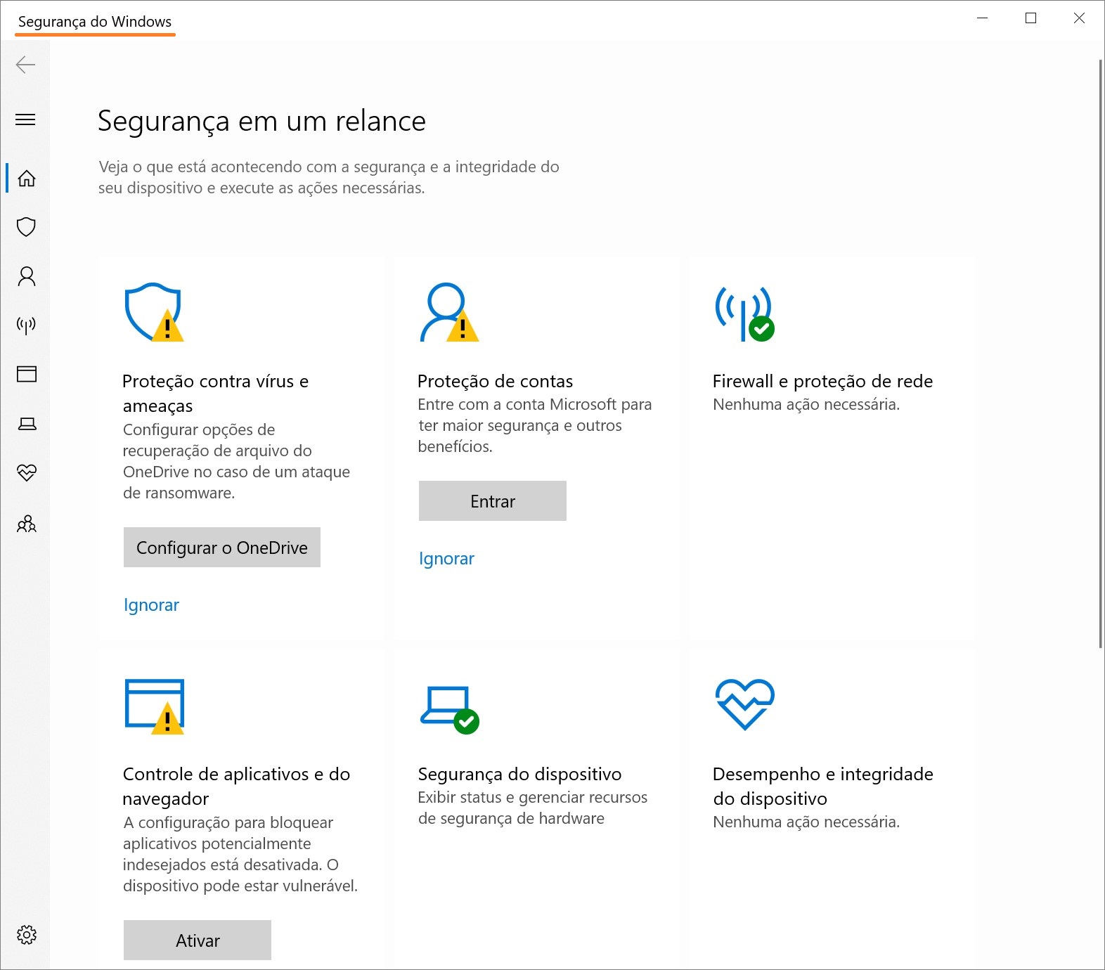Open Desempenho e integridade do dispositivo heading
Viewport: 1105px width, 970px height.
click(822, 787)
